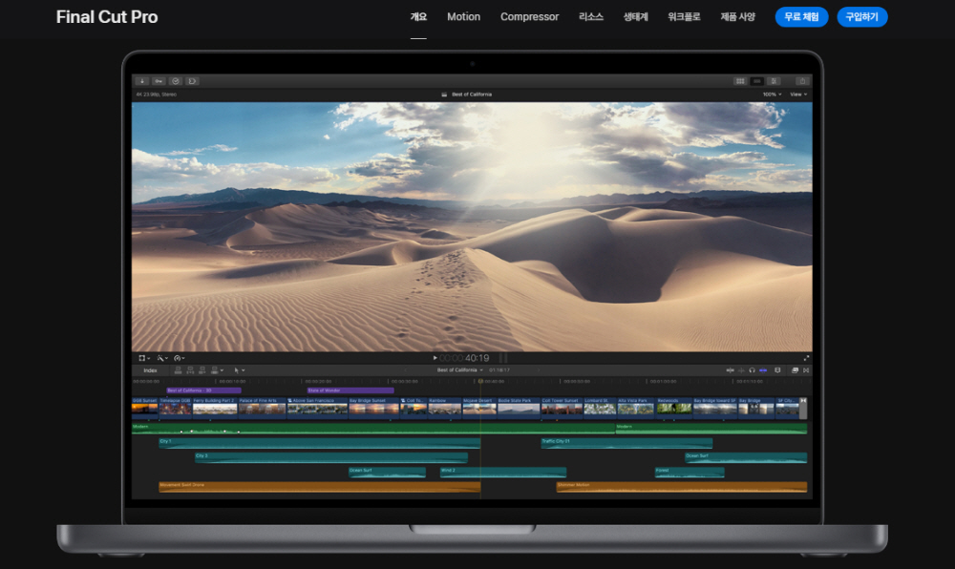Select the Traffic City 01 audio clip

[x=626, y=443]
